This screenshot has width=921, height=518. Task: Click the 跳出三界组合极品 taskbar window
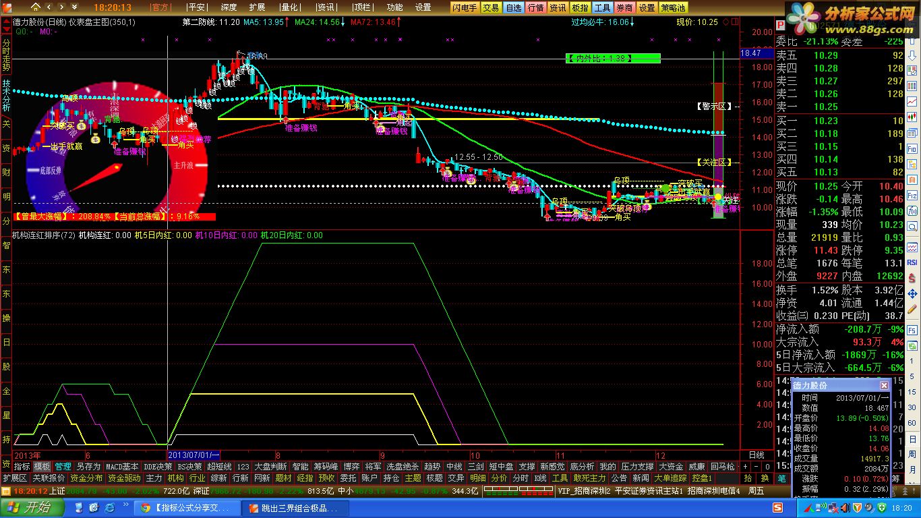point(295,507)
